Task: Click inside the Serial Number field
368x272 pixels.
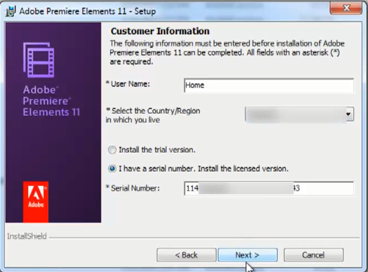Action: pyautogui.click(x=269, y=189)
